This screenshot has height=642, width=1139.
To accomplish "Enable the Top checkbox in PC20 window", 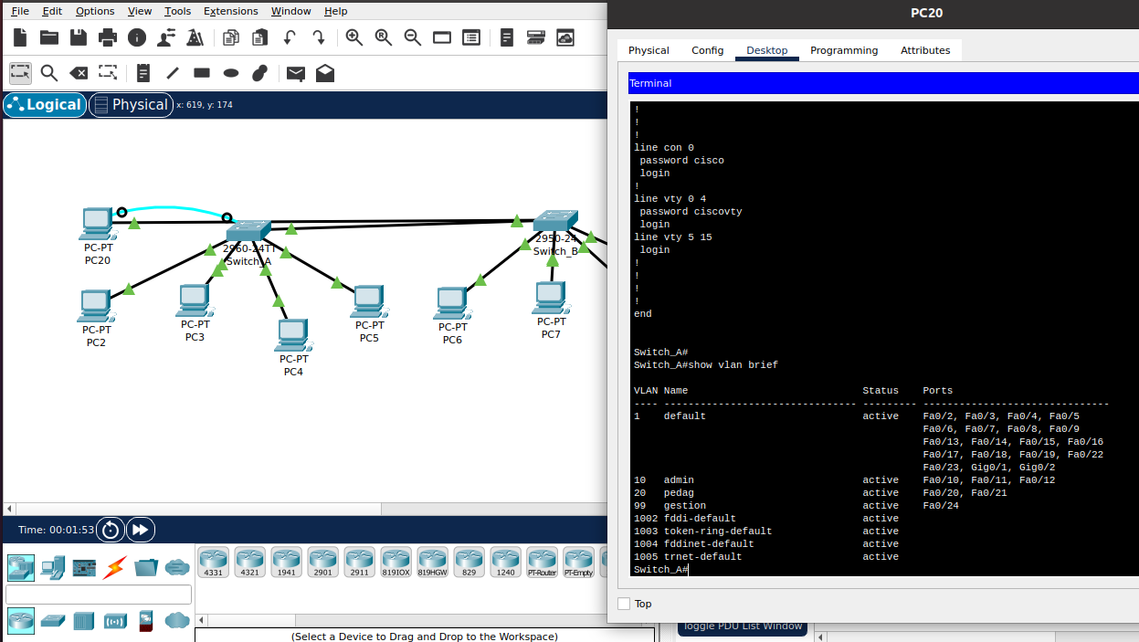I will click(624, 604).
